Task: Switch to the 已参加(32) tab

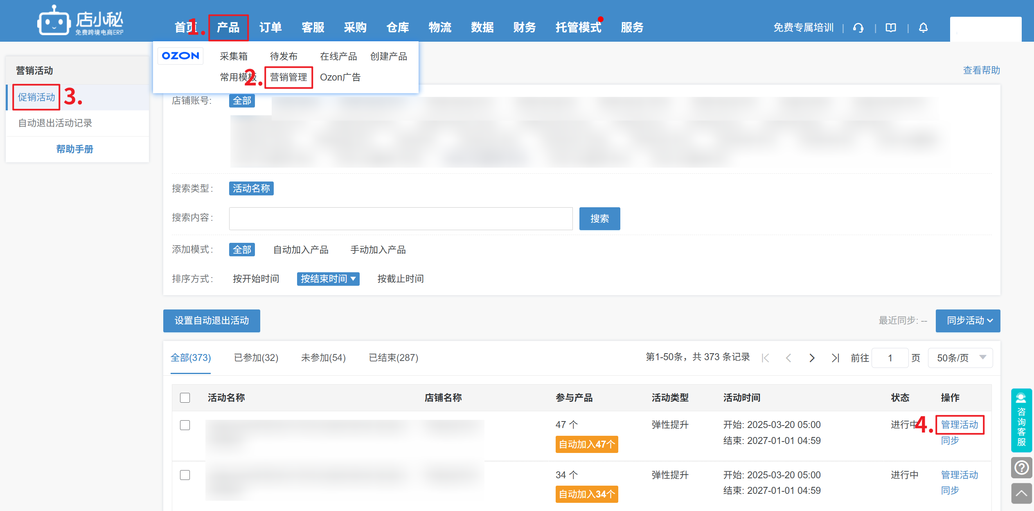Action: [256, 358]
